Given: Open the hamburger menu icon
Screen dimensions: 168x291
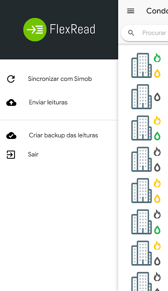Looking at the screenshot, I should point(131,11).
